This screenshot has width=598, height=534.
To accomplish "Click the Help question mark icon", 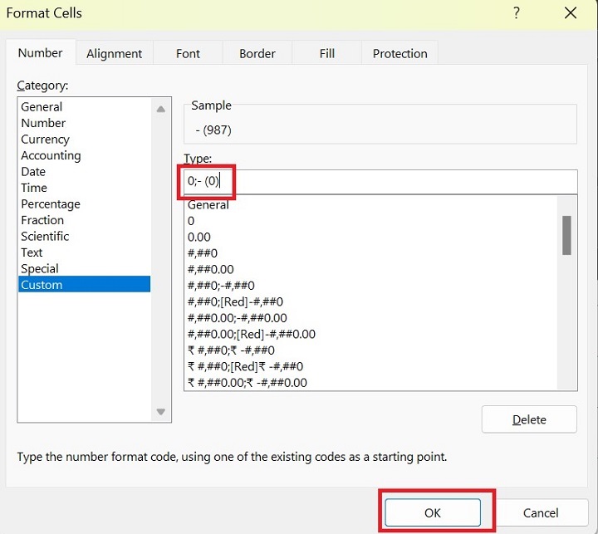I will tap(517, 13).
